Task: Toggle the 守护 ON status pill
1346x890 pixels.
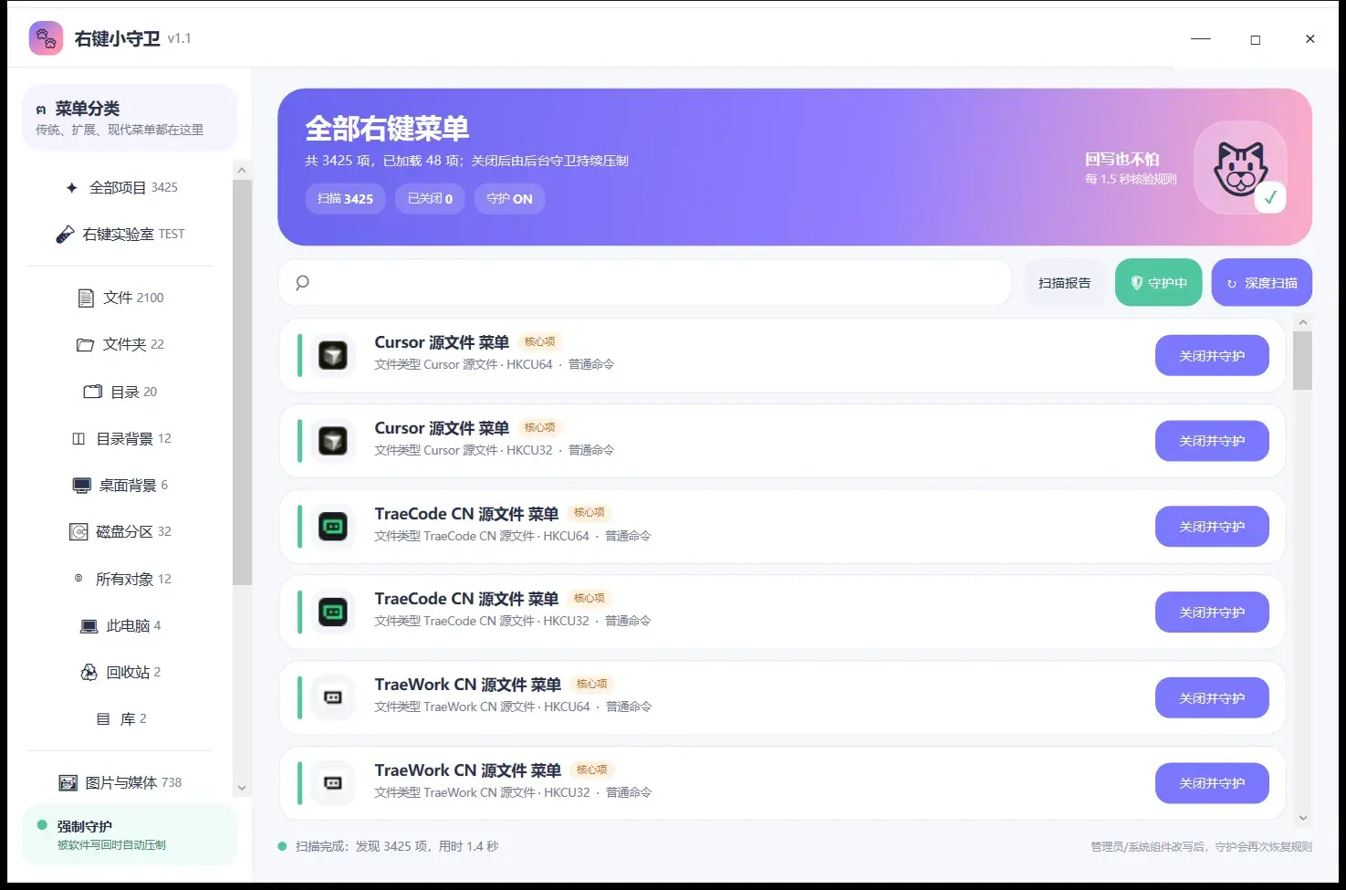Action: click(x=509, y=199)
